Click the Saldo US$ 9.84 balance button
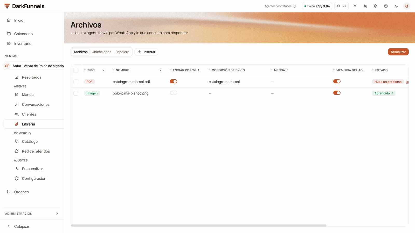The image size is (415, 233). [317, 6]
